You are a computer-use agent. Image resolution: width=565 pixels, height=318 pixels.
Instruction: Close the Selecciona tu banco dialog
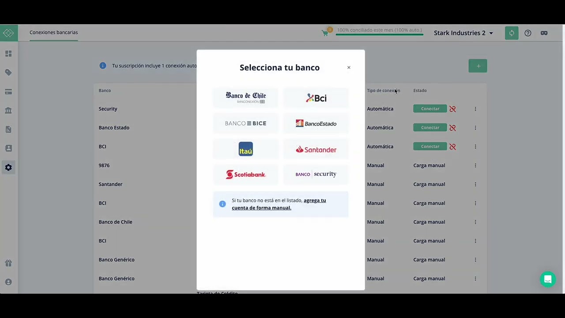(349, 68)
